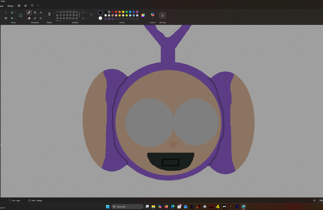The width and height of the screenshot is (323, 210).
Task: Click the Redo arrow
Action: pos(38,6)
